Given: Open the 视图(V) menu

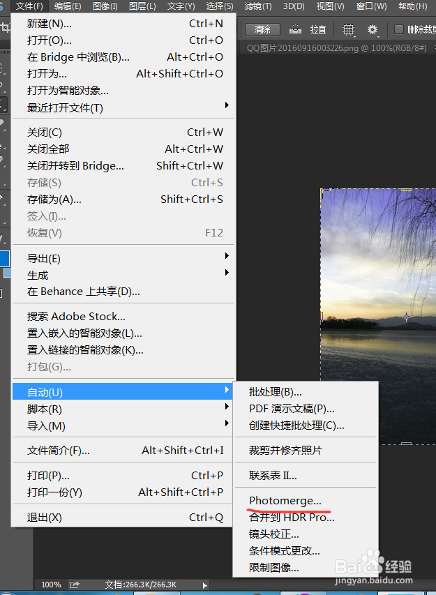Looking at the screenshot, I should point(330,6).
